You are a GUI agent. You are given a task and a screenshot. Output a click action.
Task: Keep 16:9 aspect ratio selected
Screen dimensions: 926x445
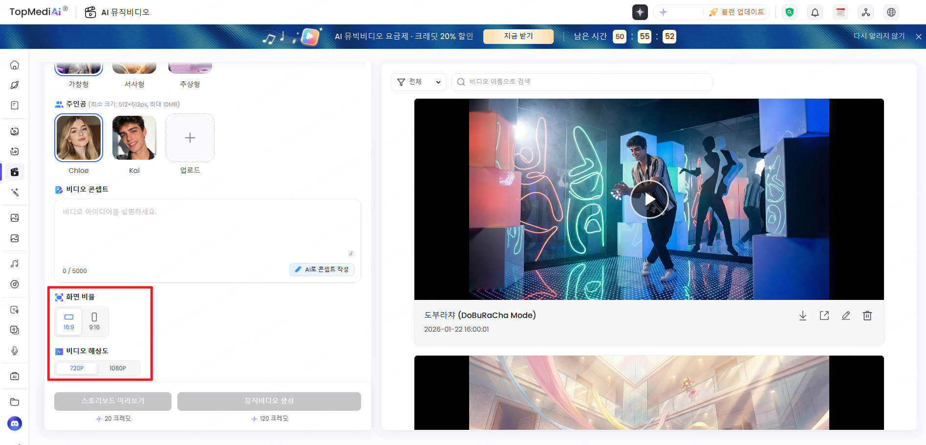coord(68,321)
